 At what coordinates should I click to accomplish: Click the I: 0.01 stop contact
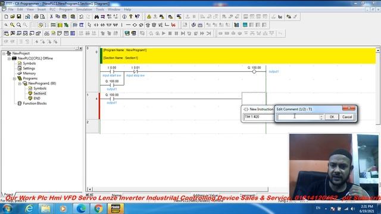(x=135, y=71)
